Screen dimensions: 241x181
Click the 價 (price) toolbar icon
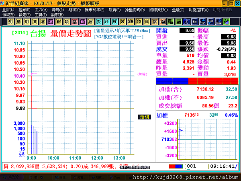coord(35,22)
